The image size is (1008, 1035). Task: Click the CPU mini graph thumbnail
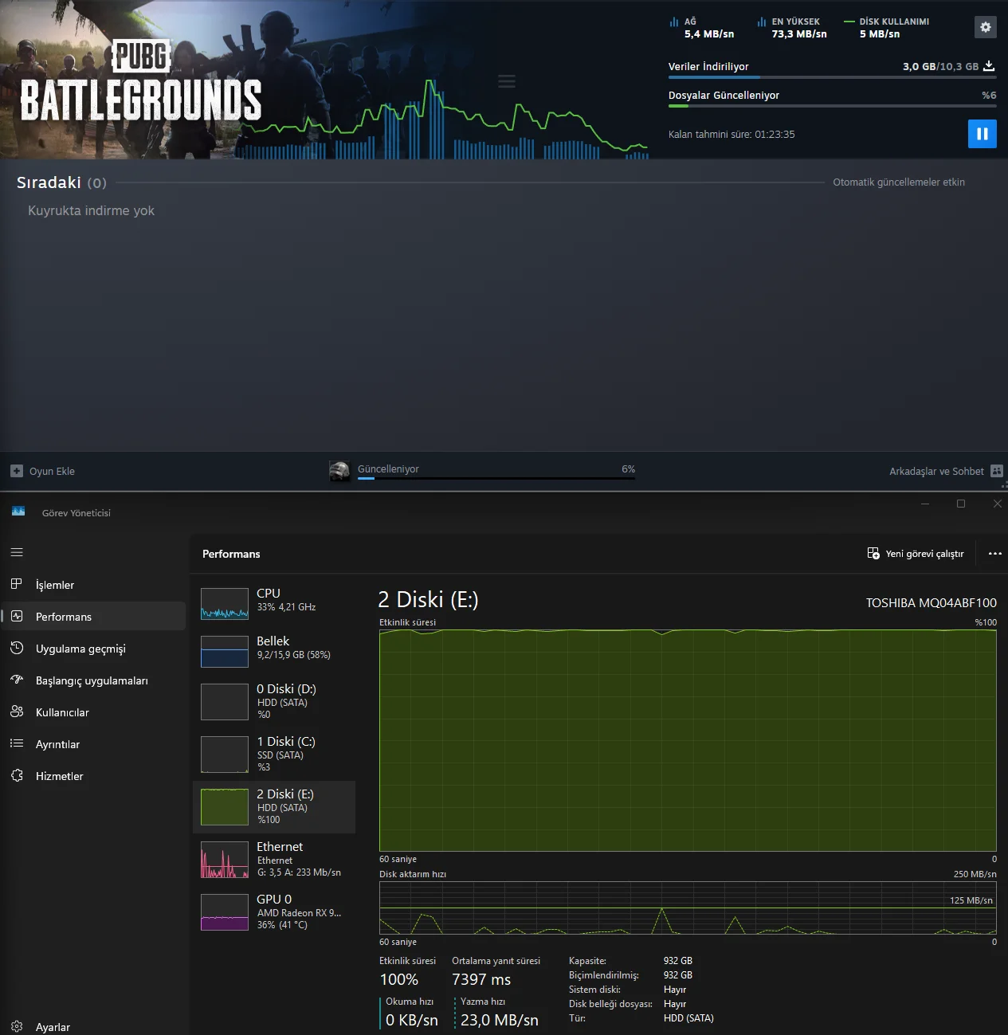pos(225,603)
